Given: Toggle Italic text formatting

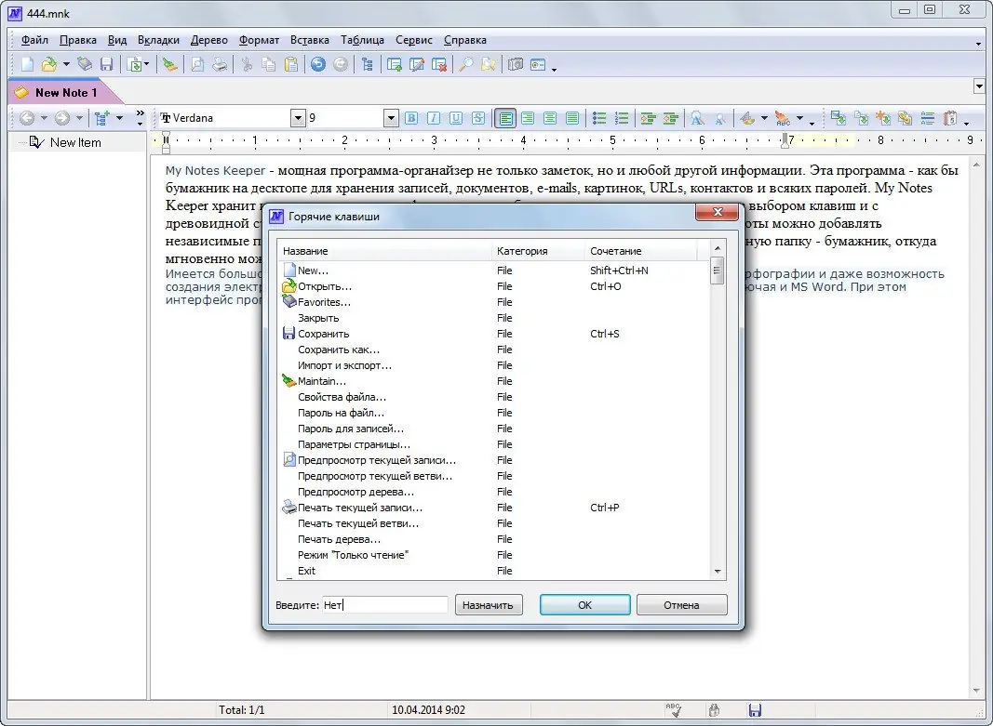Looking at the screenshot, I should click(x=434, y=118).
